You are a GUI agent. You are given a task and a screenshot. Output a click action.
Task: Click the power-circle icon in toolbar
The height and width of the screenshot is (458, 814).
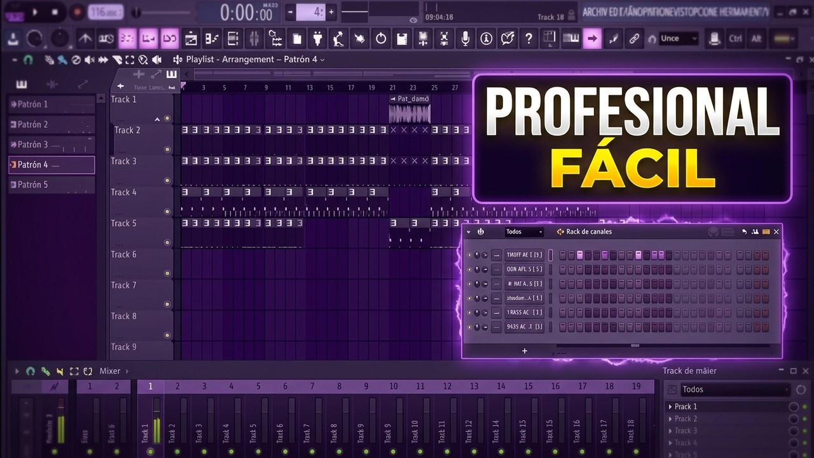[x=380, y=39]
